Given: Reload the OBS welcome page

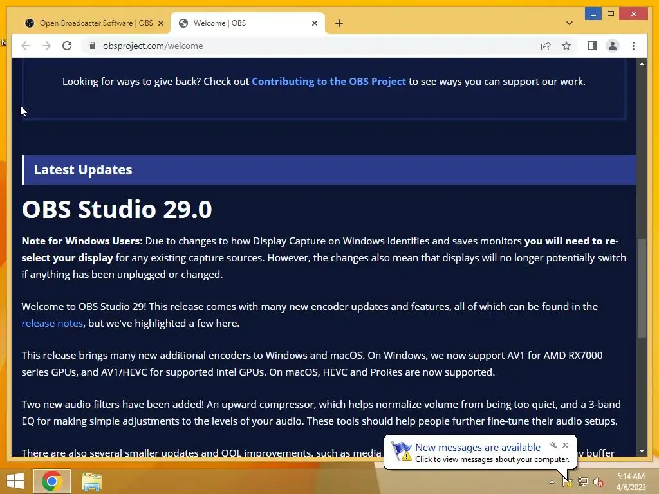Looking at the screenshot, I should coord(67,46).
